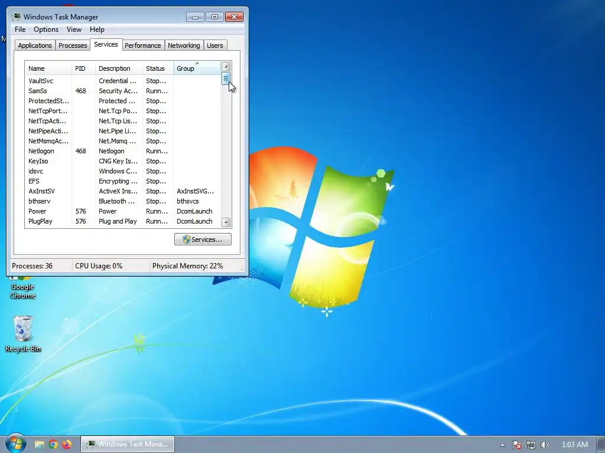
Task: Launch Windows Explorer from the taskbar
Action: tap(39, 444)
